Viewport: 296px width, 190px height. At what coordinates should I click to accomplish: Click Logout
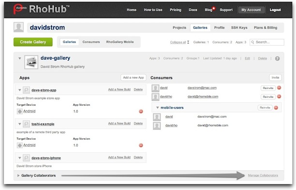[275, 10]
